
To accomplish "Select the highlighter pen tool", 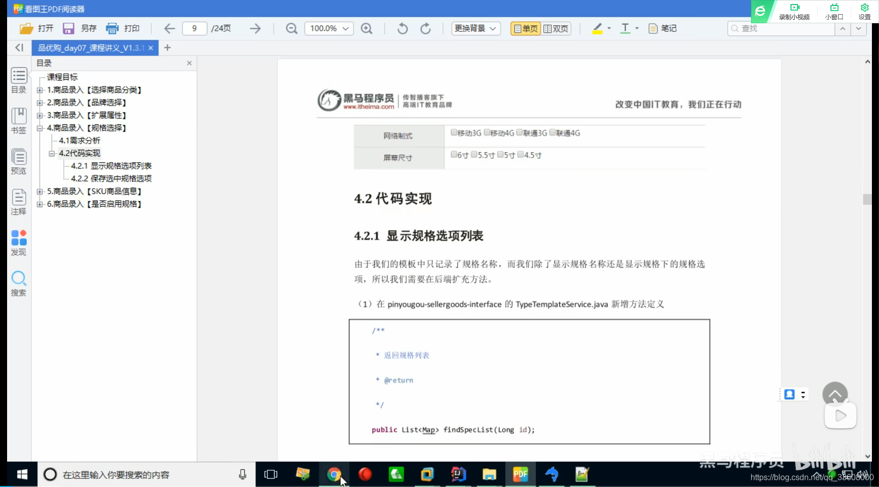I will (x=597, y=28).
